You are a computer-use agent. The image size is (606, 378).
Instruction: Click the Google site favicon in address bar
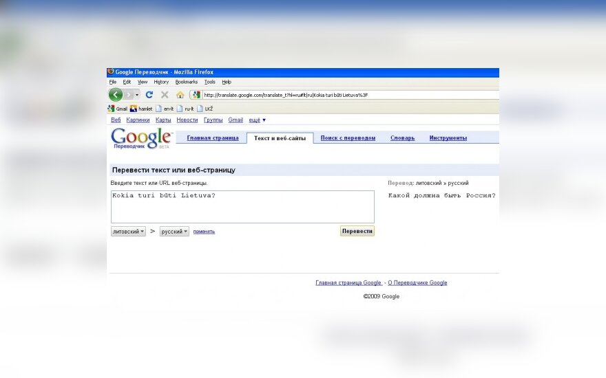(x=196, y=95)
